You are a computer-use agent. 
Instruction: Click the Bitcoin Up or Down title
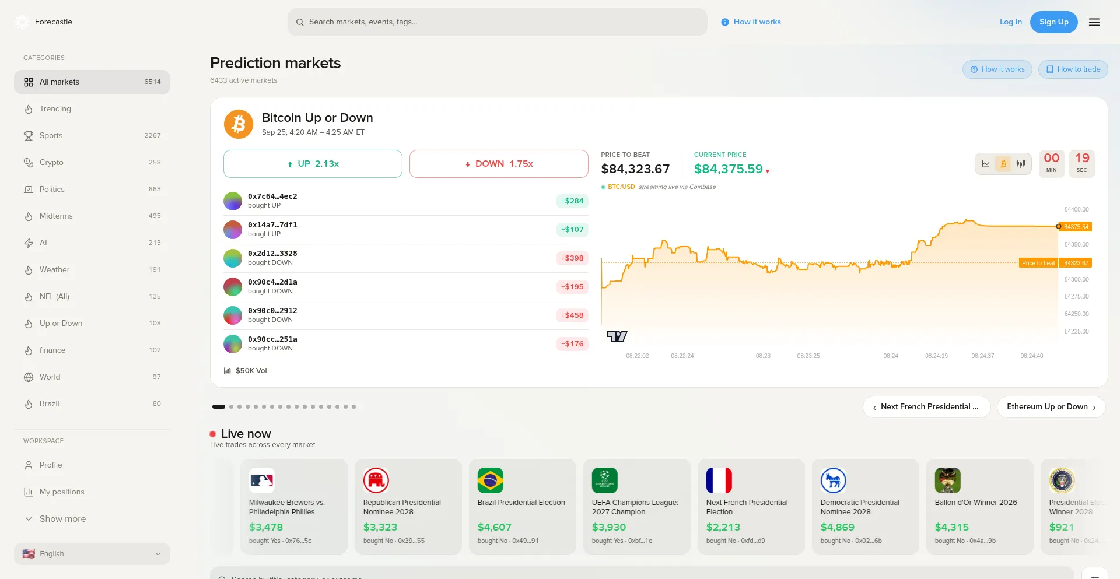click(317, 118)
